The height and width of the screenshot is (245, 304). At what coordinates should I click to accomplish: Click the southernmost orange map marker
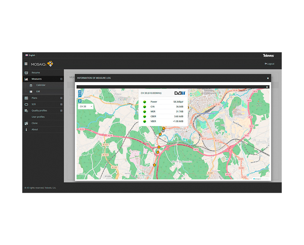point(154,165)
